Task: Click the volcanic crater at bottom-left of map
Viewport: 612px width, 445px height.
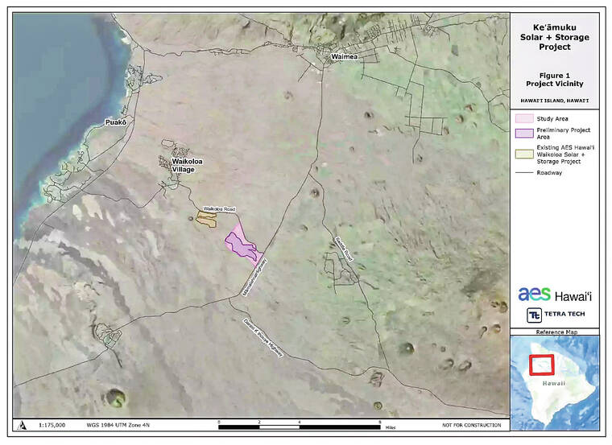Action: click(x=117, y=398)
